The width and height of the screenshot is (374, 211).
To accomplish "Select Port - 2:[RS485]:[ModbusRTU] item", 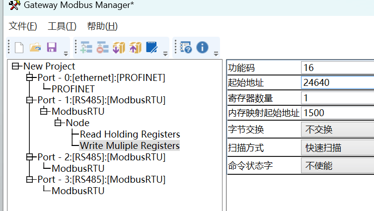I will coord(101,157).
